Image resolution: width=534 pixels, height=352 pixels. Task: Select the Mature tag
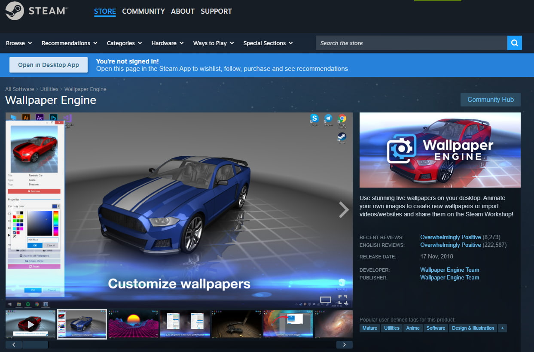pyautogui.click(x=369, y=328)
